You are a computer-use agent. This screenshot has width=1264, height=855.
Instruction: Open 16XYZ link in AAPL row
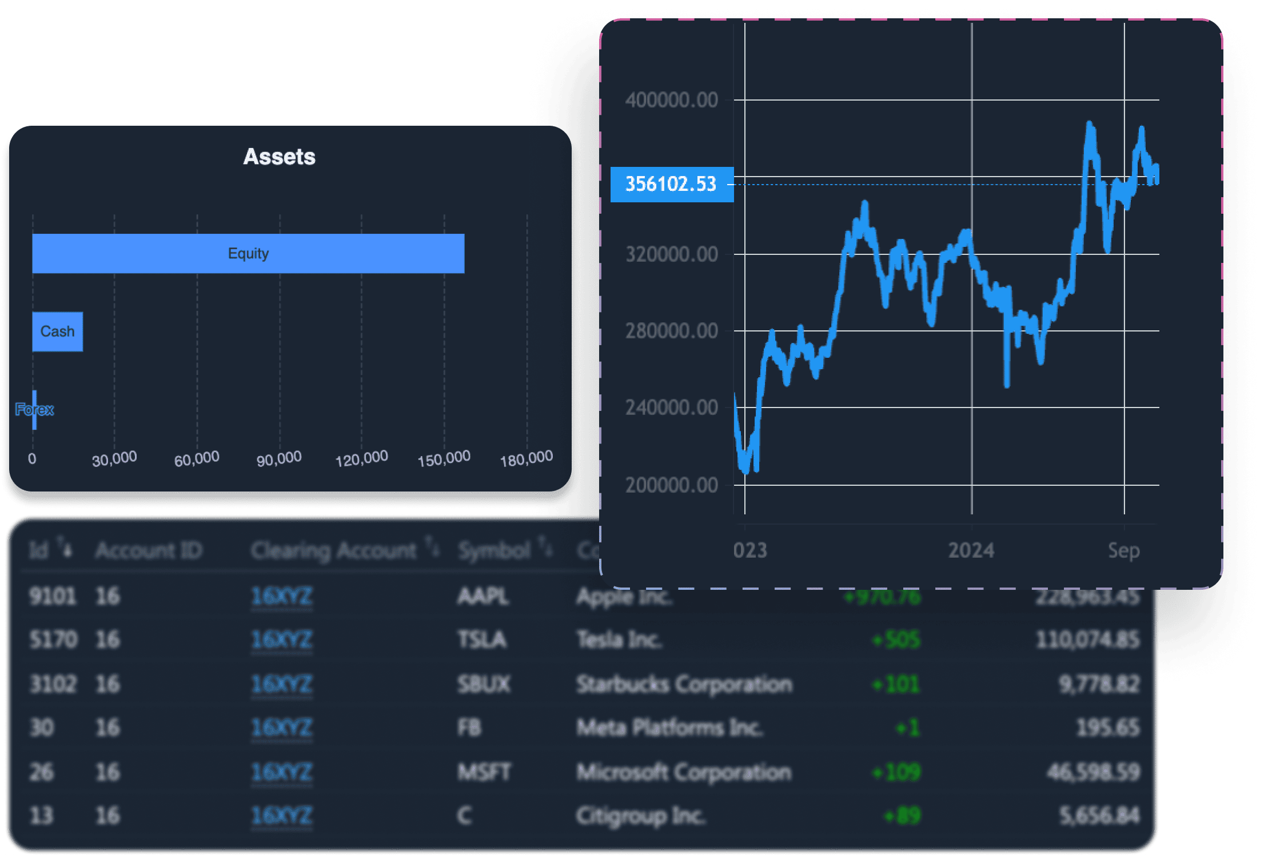[x=282, y=596]
